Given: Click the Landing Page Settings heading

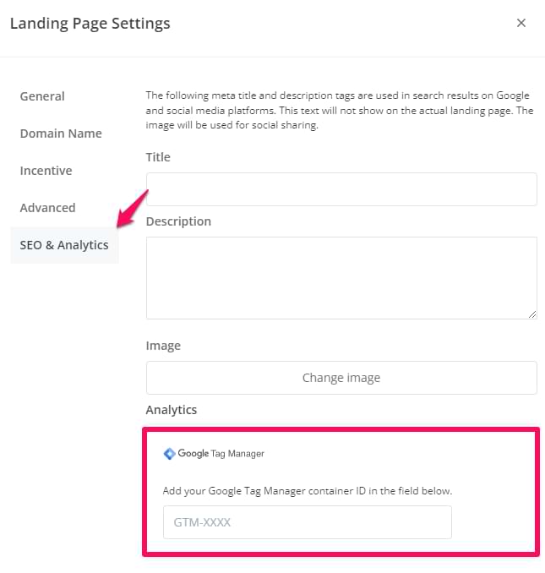Looking at the screenshot, I should pos(90,24).
